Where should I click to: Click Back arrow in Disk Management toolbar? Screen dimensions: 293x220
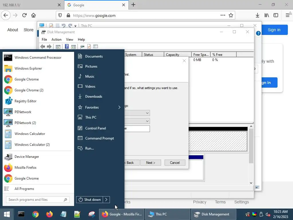[43, 46]
